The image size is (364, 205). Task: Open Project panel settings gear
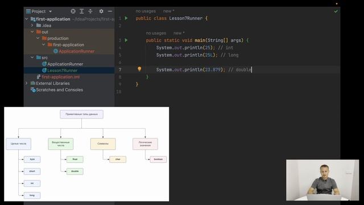(x=101, y=11)
